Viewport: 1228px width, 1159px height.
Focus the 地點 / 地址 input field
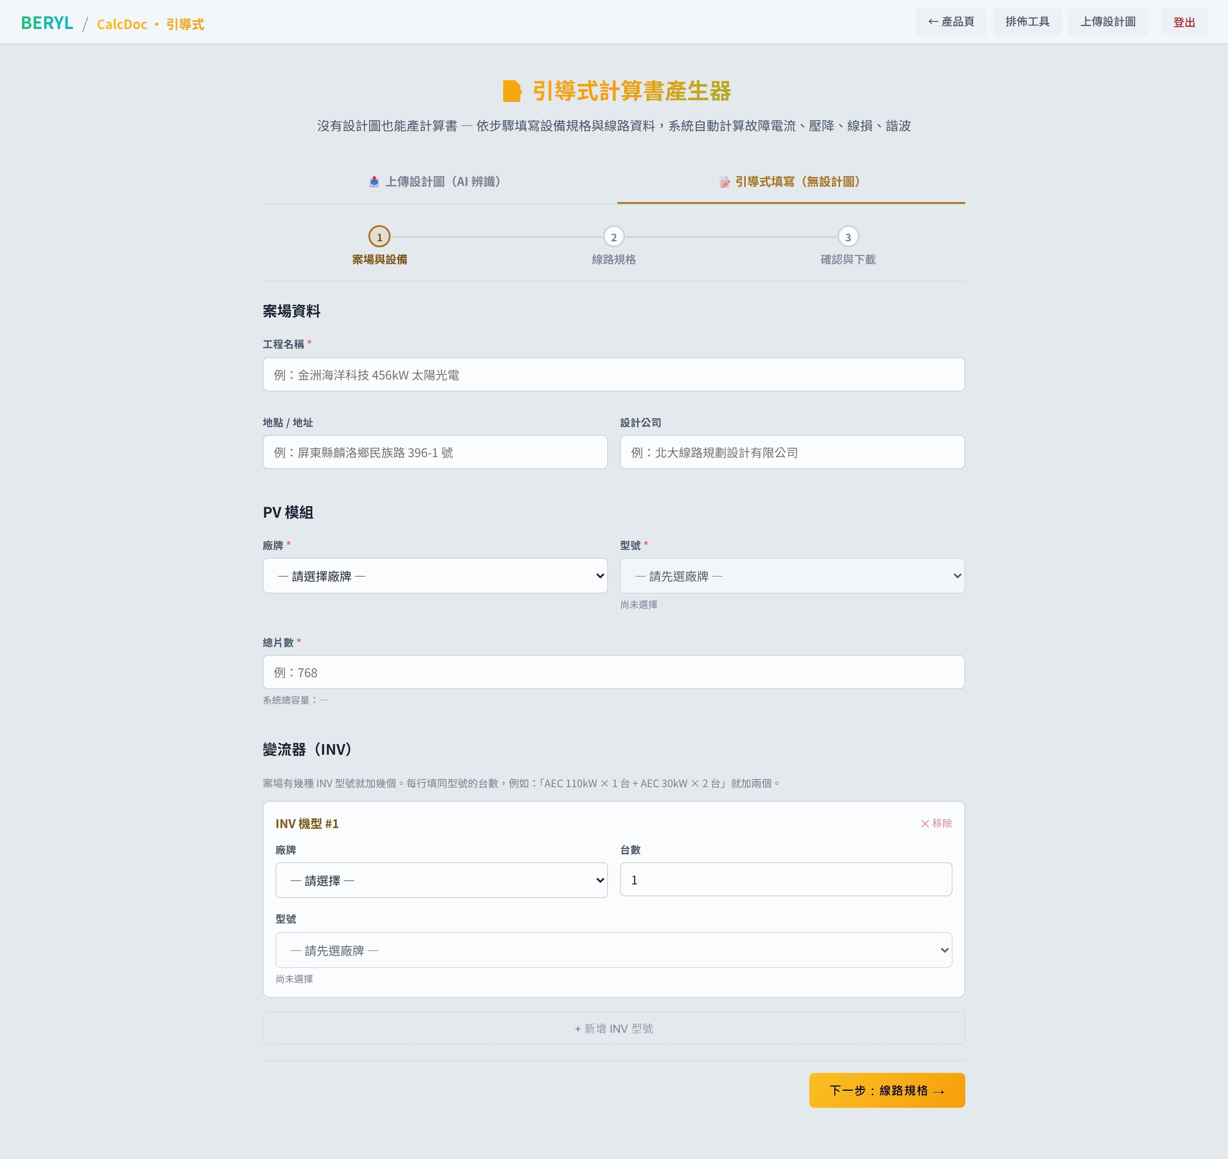click(435, 452)
